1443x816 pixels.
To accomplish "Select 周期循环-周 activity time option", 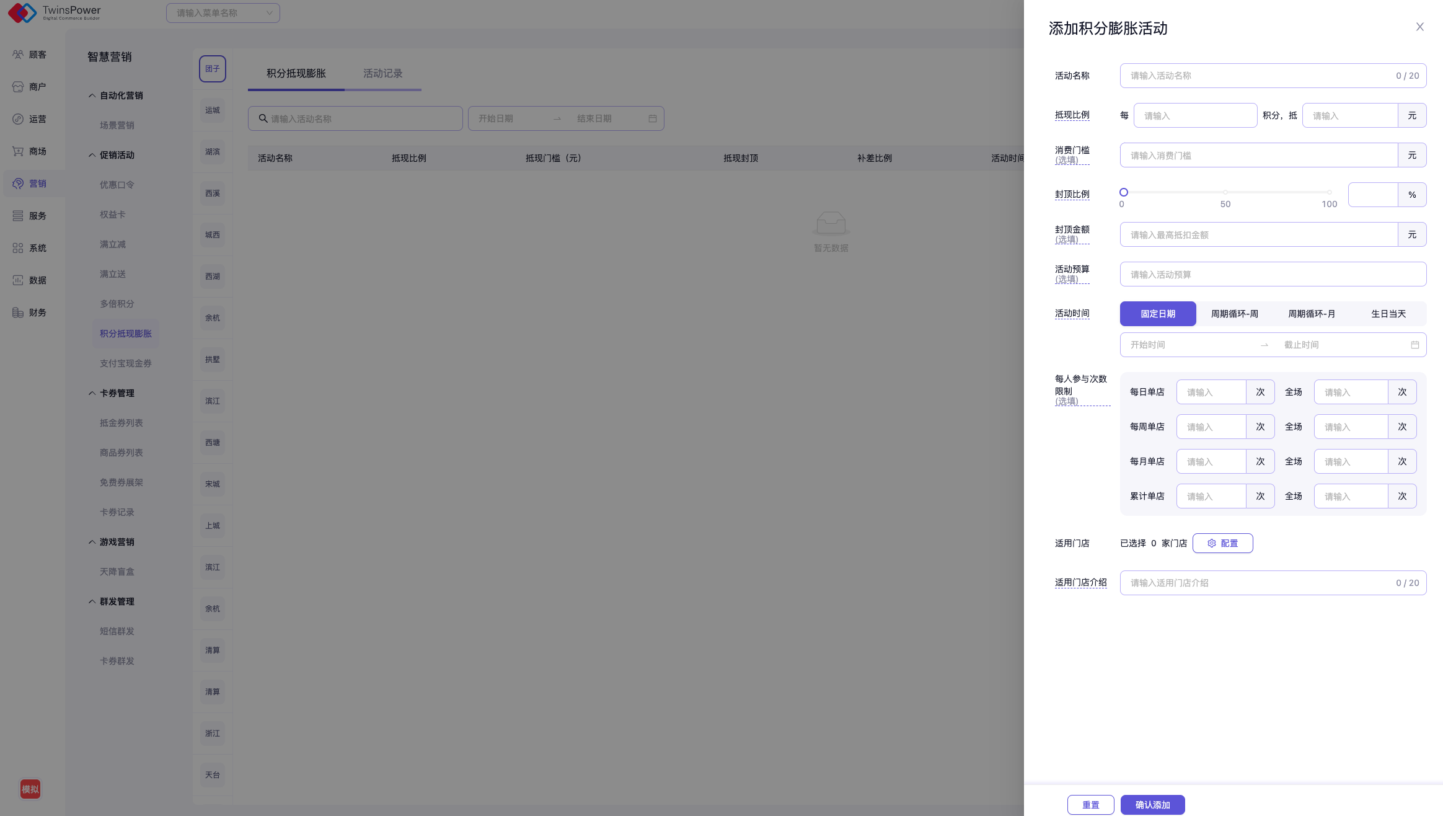I will [x=1234, y=314].
